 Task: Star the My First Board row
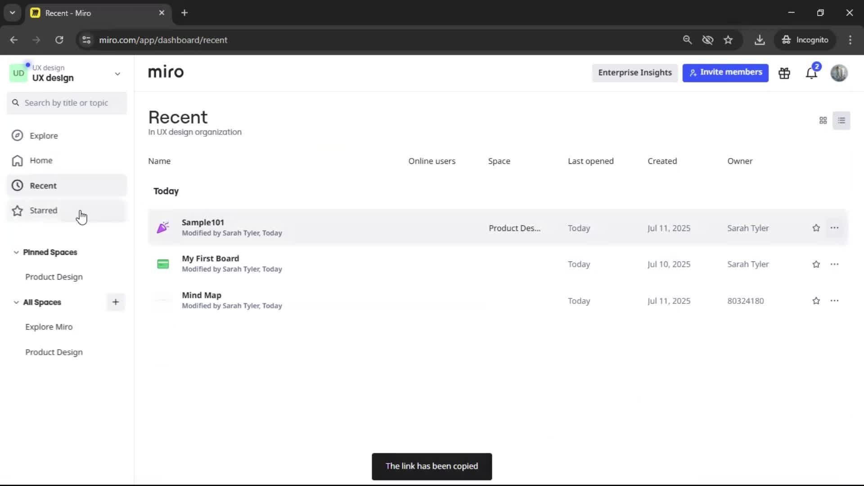coord(816,265)
